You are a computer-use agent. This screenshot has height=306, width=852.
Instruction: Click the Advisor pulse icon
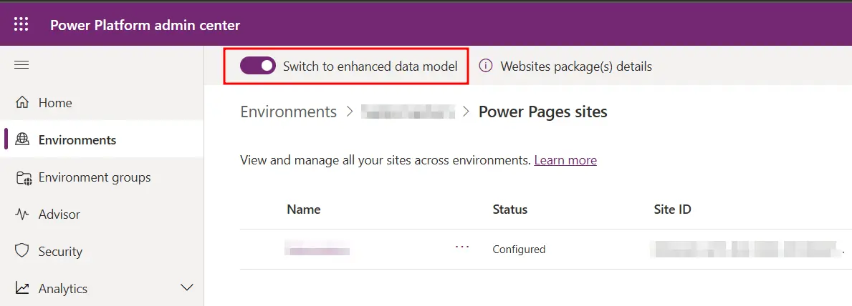click(21, 214)
